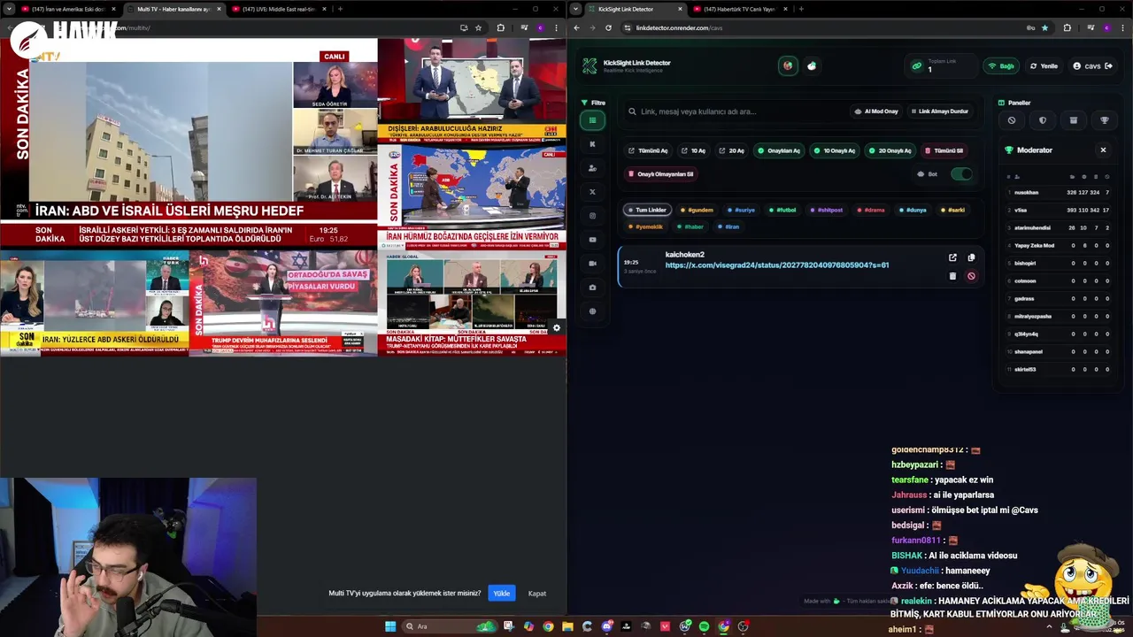
Task: Click the Tümünü Aç button
Action: pyautogui.click(x=648, y=150)
